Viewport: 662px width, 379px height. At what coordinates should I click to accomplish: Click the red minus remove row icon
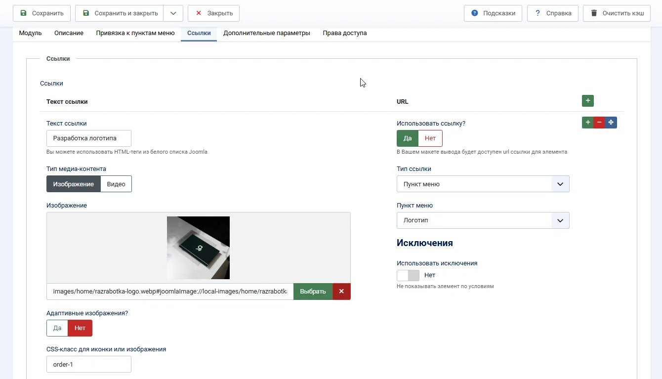coord(599,123)
